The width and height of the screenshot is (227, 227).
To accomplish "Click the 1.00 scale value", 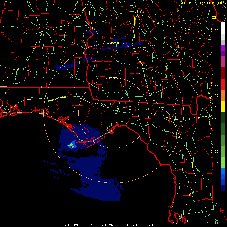I will [x=215, y=129].
